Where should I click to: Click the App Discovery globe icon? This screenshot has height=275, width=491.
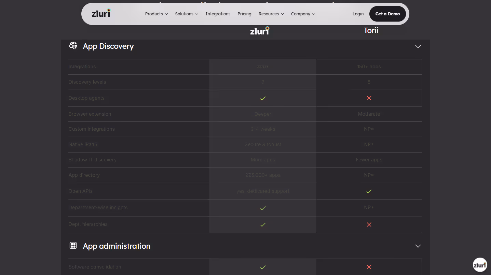tap(73, 46)
